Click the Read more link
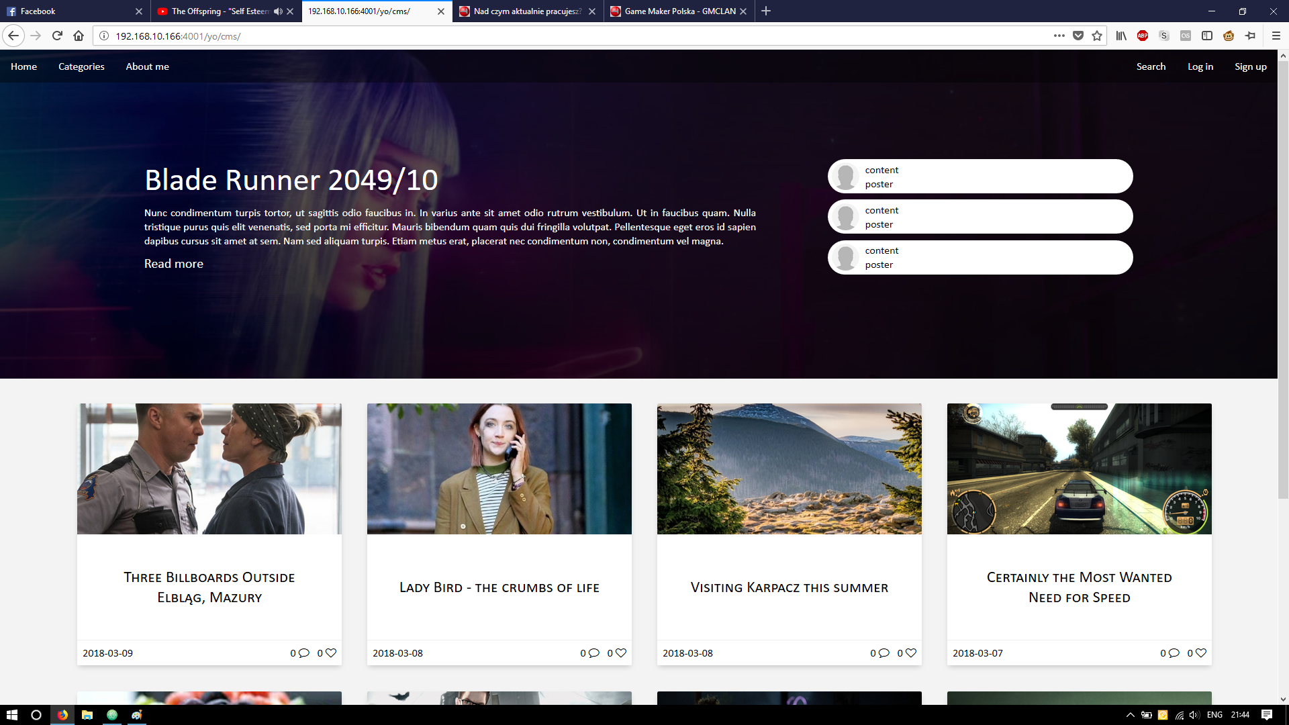Screen dimensions: 1289x725 click(173, 264)
